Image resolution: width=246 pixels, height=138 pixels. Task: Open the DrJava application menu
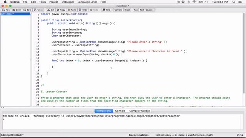click(x=15, y=2)
